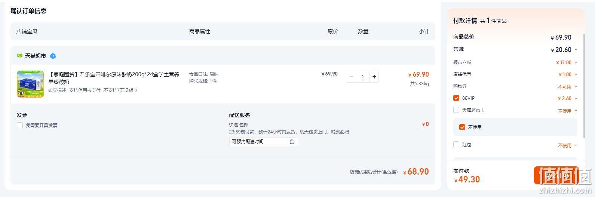Image resolution: width=595 pixels, height=197 pixels.
Task: Check the 天猫超市卡 checkbox
Action: (x=456, y=110)
